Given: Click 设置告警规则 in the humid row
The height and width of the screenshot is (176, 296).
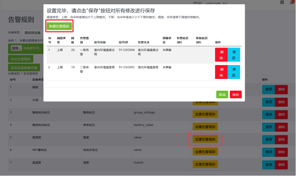Looking at the screenshot, I should pos(205,164).
